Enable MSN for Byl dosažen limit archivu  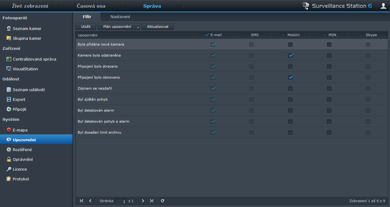coord(329,133)
